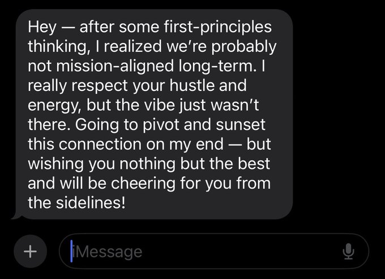Tap the plus button beside message field
Image resolution: width=385 pixels, height=279 pixels.
(x=30, y=251)
